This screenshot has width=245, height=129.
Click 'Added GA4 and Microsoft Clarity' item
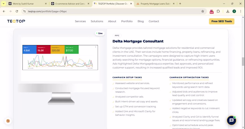pyautogui.click(x=135, y=113)
